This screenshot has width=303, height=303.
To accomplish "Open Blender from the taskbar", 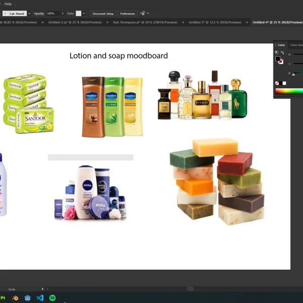I will [15, 298].
